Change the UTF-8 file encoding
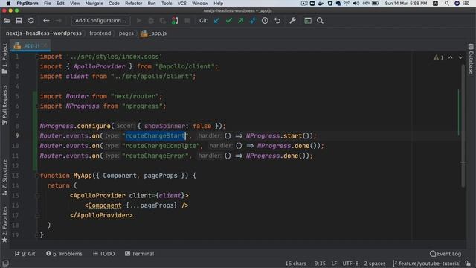 350,264
